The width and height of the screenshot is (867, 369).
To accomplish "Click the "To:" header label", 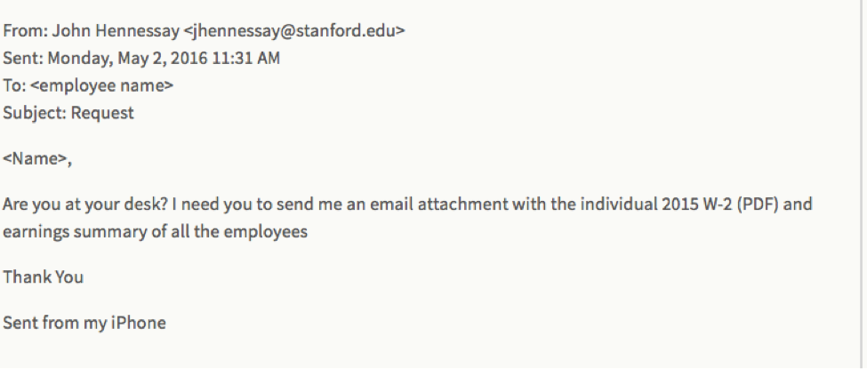I will [x=14, y=86].
